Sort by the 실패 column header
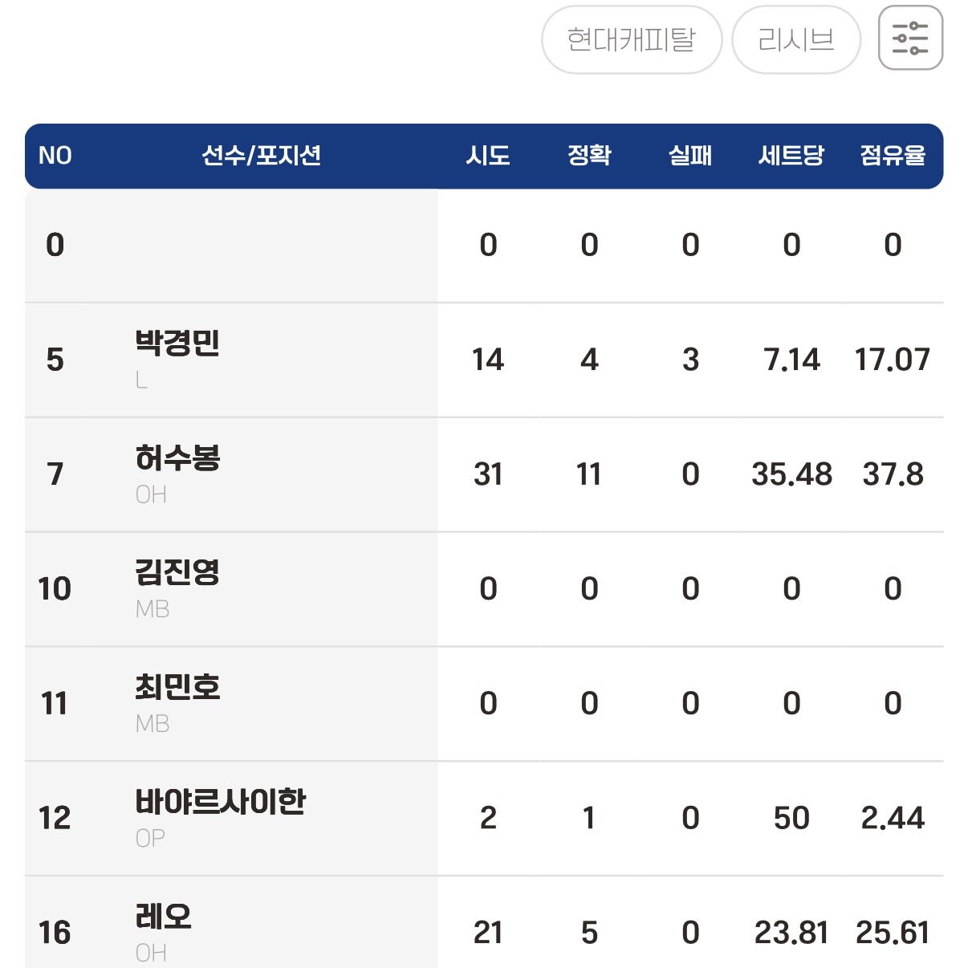Viewport: 968px width, 968px height. (x=690, y=155)
